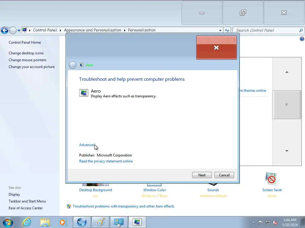Open Change mouse pointers link

point(27,60)
